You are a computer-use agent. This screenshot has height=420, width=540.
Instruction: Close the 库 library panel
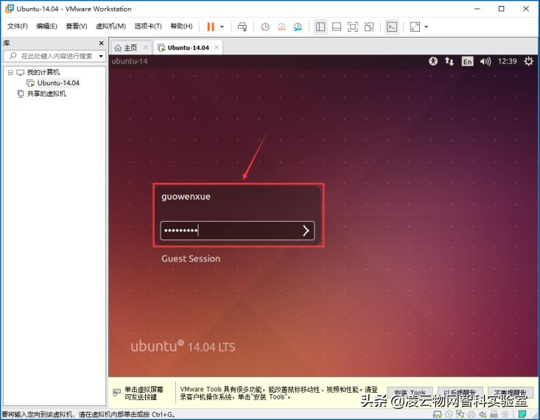pyautogui.click(x=101, y=43)
